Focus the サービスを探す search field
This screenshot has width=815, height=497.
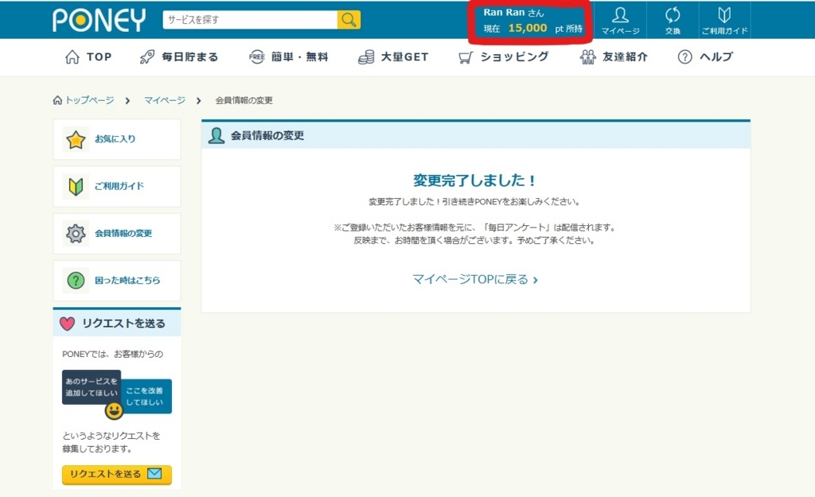250,20
